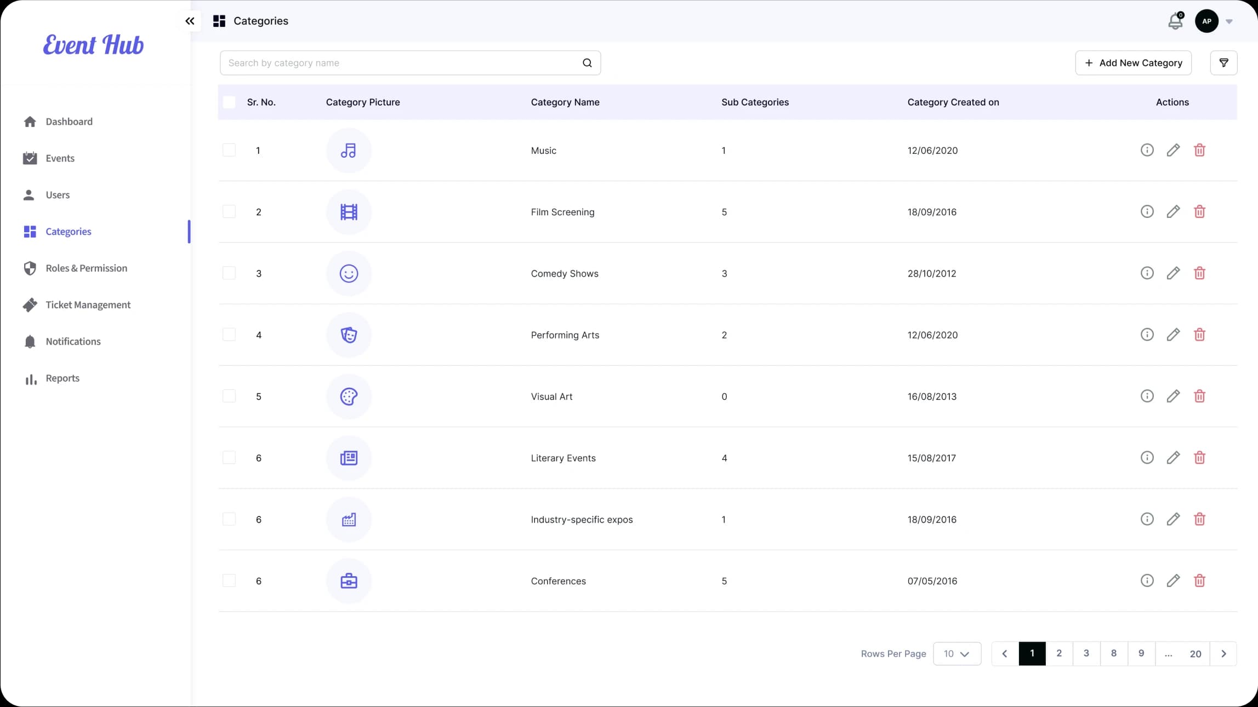
Task: Click the Conferences info circle icon
Action: coord(1147,580)
